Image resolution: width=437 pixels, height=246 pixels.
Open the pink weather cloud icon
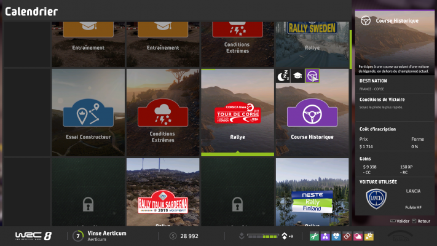(x=358, y=236)
